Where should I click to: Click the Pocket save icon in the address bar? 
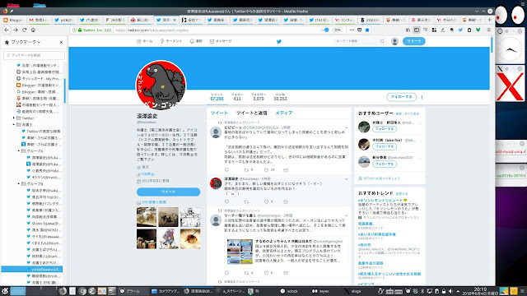[360, 30]
